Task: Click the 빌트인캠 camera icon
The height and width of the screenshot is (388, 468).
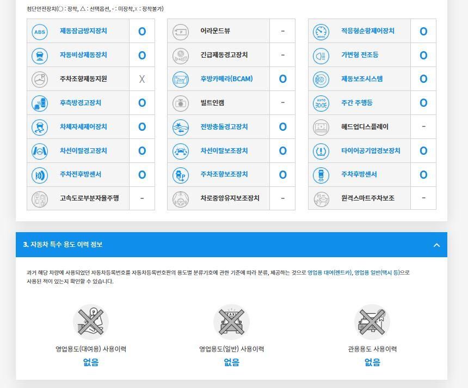Action: [x=181, y=104]
